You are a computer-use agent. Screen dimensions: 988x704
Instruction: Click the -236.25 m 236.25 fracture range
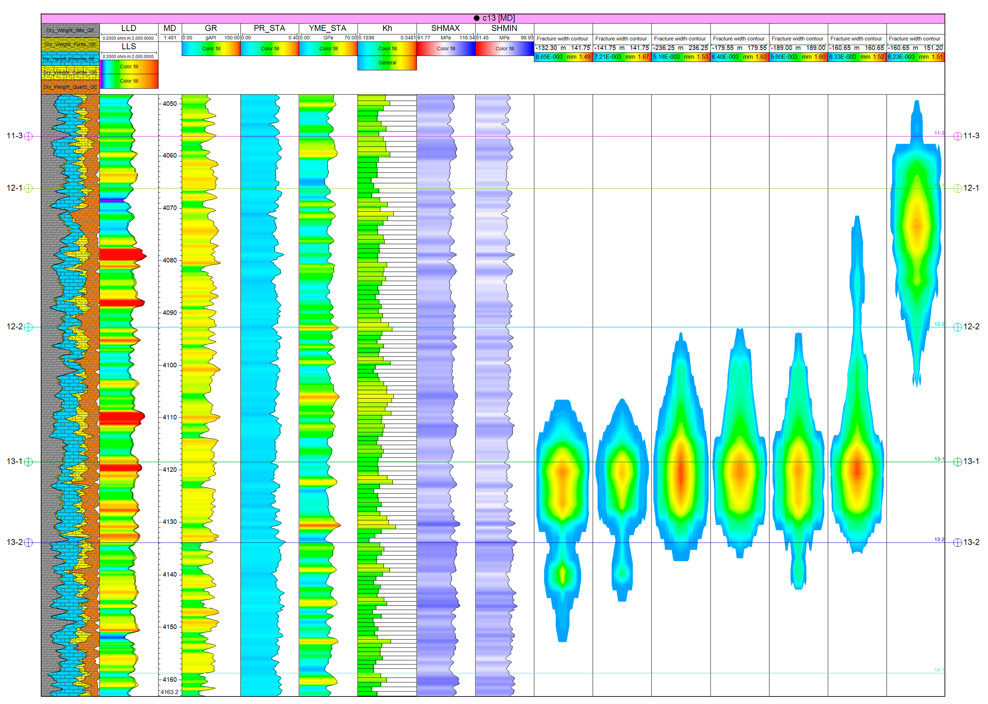(x=680, y=48)
